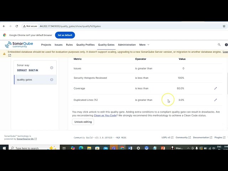228x171 pixels.
Task: Edit the Duplicated Lines condition with the pencil icon
Action: 216,100
